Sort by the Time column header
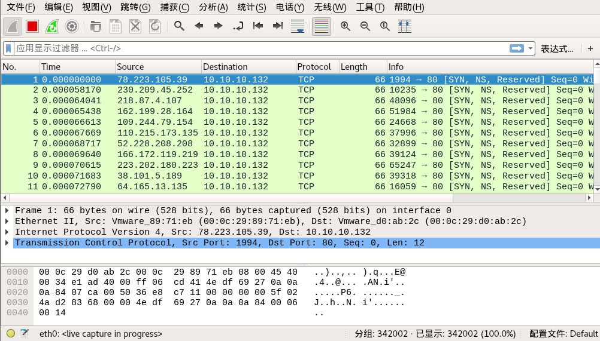The height and width of the screenshot is (341, 600). tap(77, 67)
